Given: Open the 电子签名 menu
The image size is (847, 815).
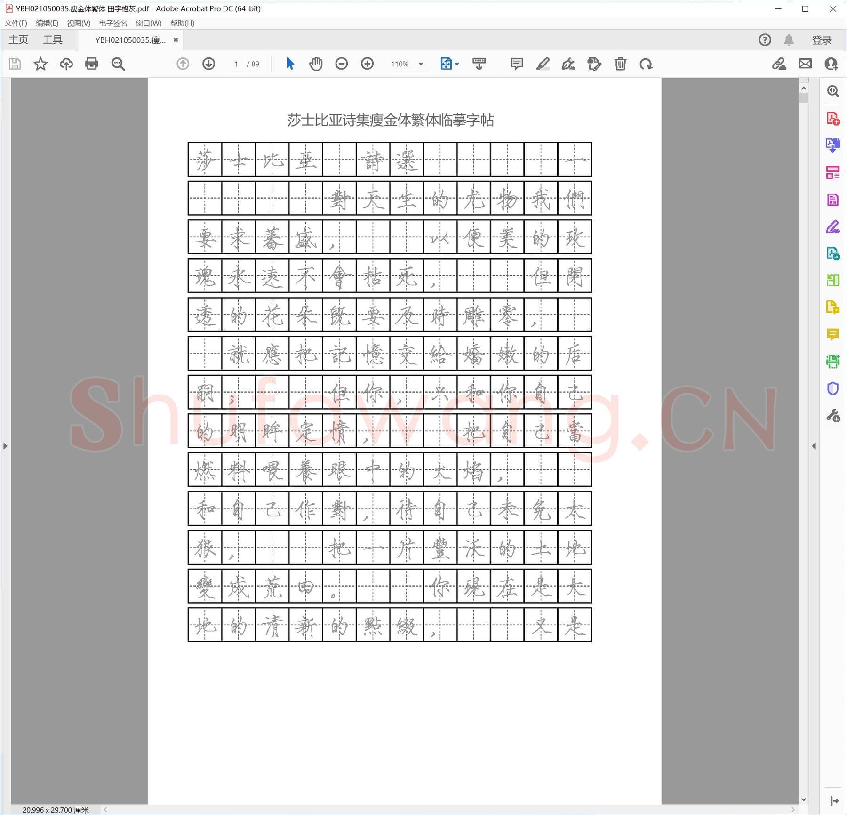Looking at the screenshot, I should (x=113, y=23).
